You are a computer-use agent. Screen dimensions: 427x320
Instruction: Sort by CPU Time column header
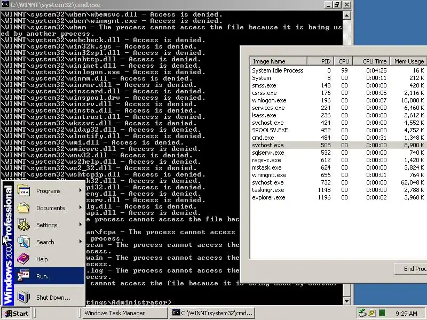coord(371,61)
